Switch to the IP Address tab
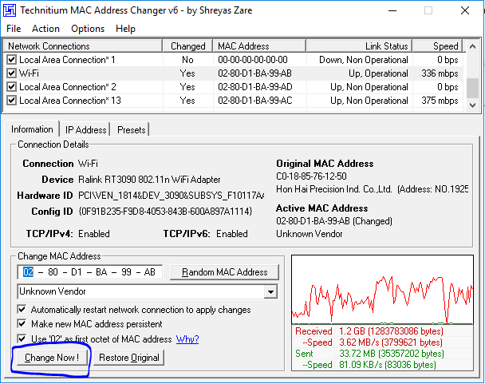Screen dimensions: 485x384 pos(85,130)
